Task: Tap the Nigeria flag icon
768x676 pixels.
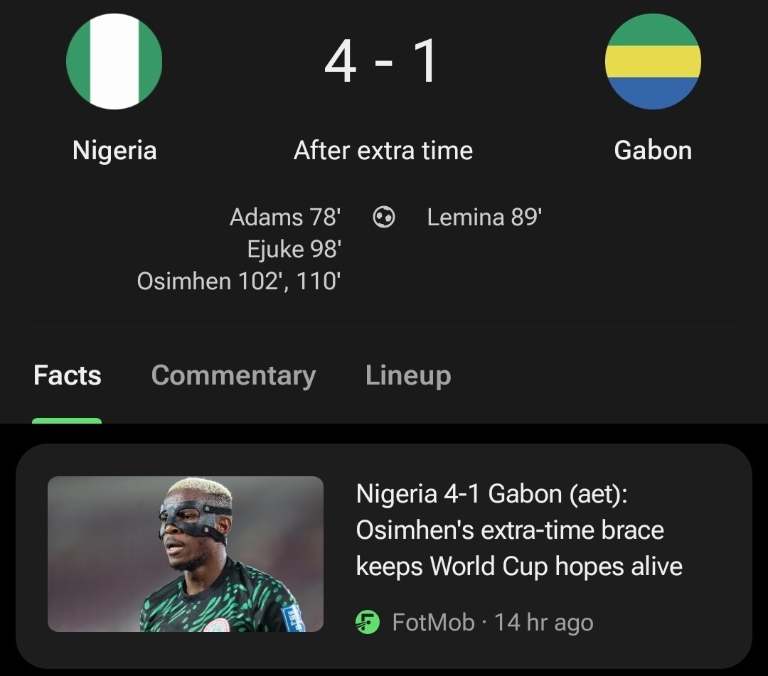Action: [114, 62]
